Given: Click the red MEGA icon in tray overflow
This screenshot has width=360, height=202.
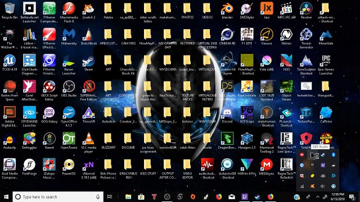Looking at the screenshot, I should coord(302,155).
